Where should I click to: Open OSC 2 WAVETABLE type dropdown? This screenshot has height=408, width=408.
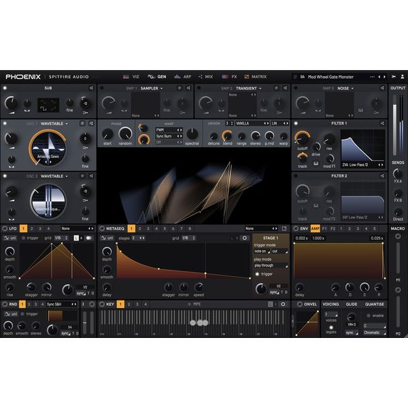click(x=54, y=176)
